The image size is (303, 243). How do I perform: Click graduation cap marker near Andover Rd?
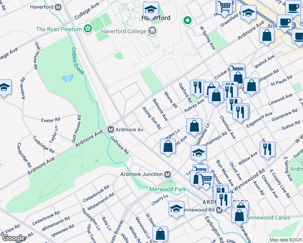point(4,87)
